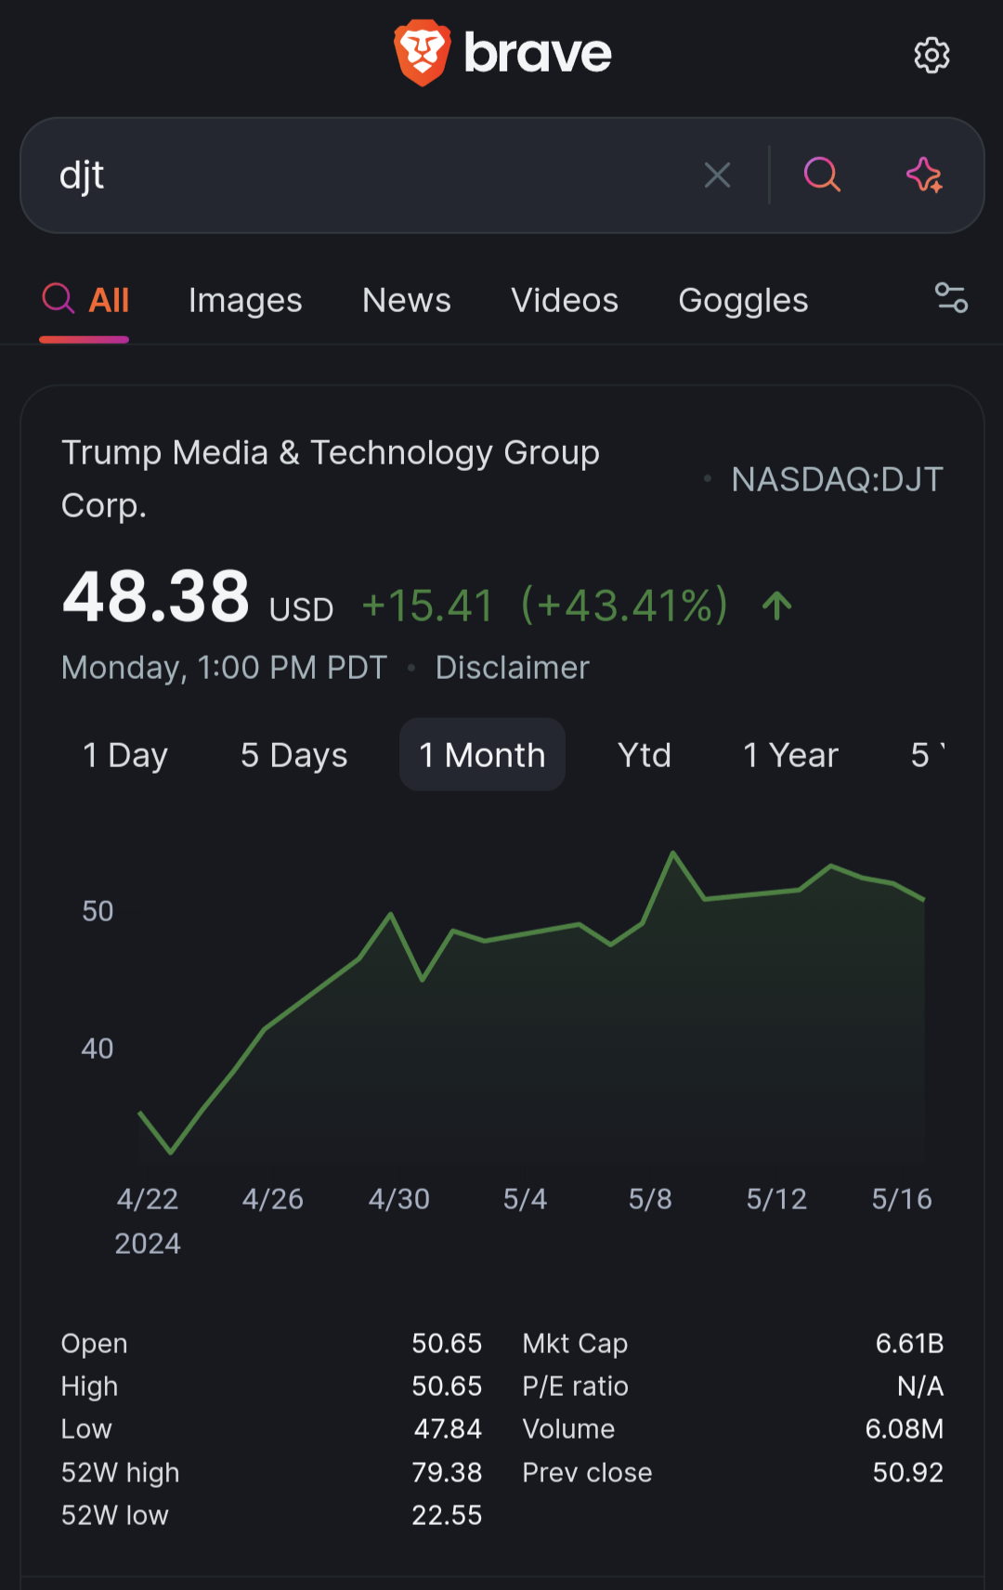Screen dimensions: 1003x1590
Task: Open the search filters slider icon
Action: pos(950,298)
